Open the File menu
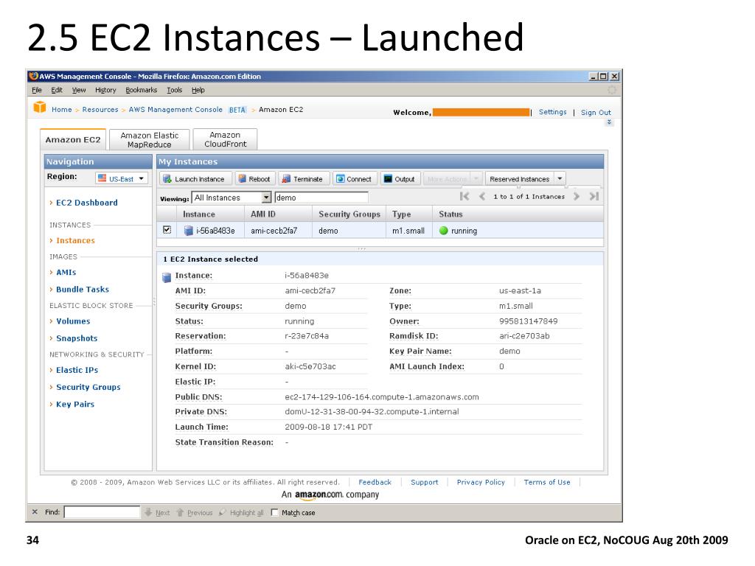Screen dimensions: 755x566 pos(37,90)
